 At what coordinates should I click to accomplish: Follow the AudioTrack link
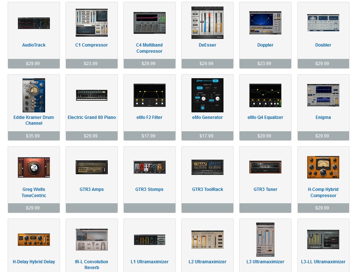pos(33,45)
